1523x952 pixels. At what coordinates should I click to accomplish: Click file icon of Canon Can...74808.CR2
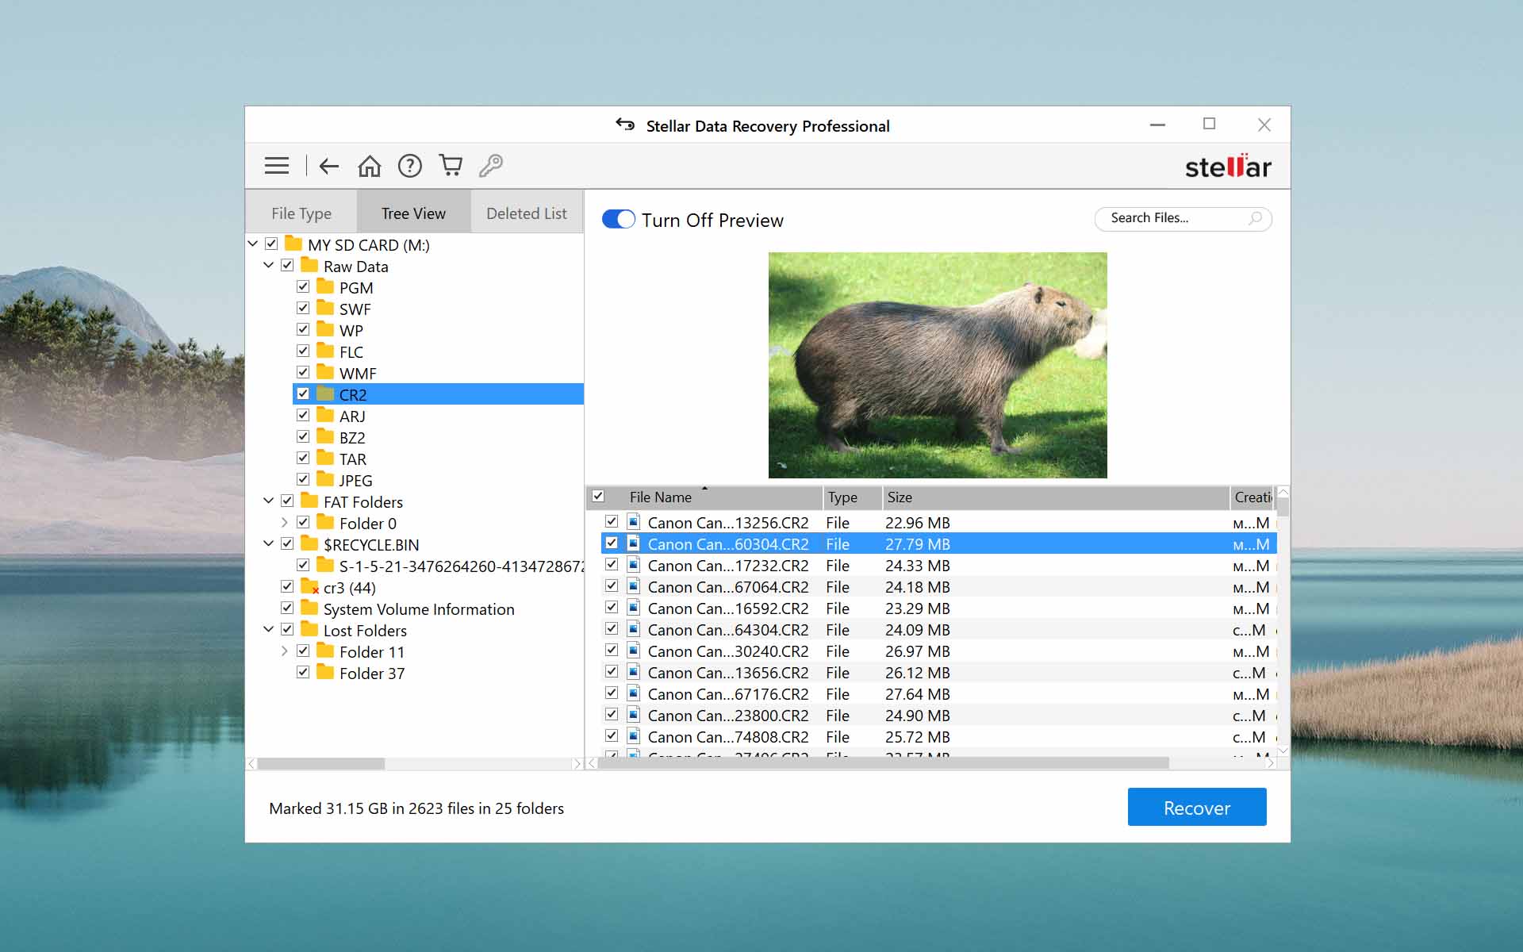(x=634, y=736)
